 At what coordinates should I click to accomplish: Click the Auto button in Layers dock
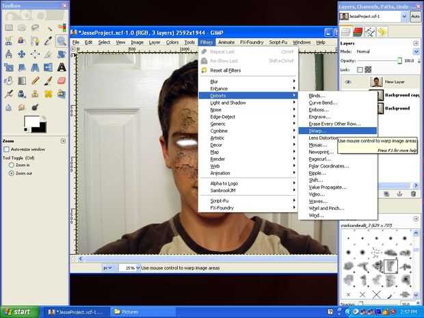click(x=415, y=16)
